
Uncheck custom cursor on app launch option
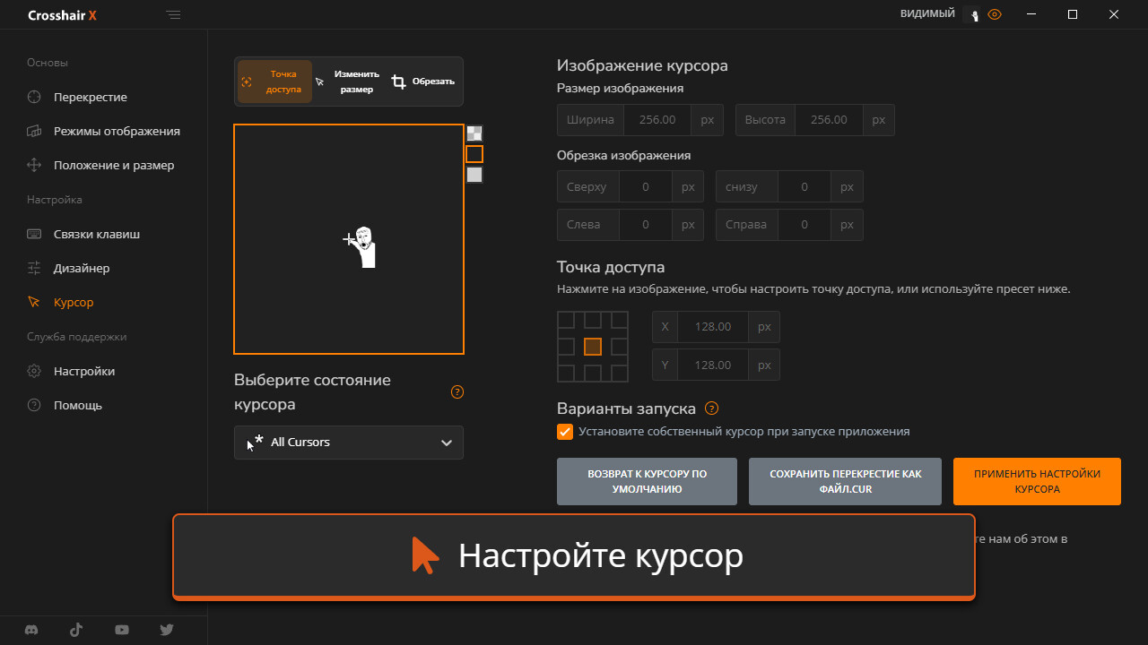565,431
